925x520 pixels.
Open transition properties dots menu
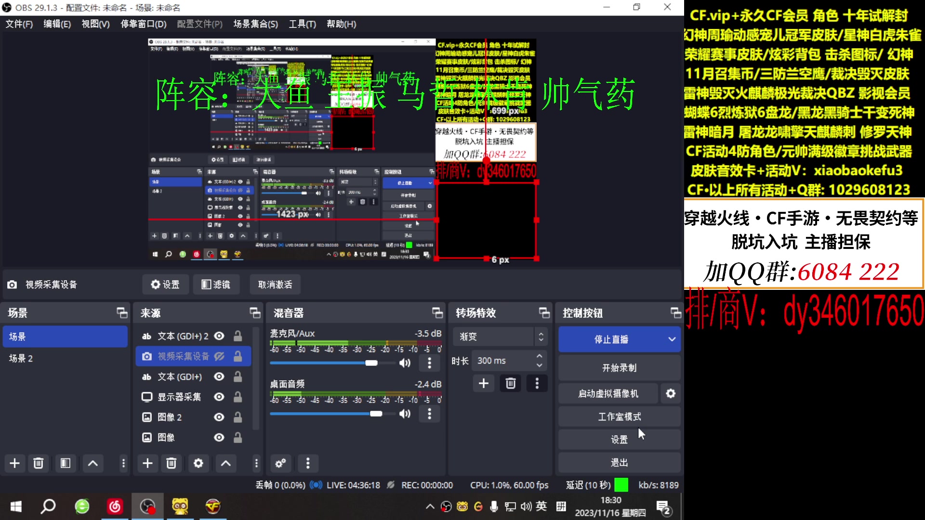click(x=537, y=383)
